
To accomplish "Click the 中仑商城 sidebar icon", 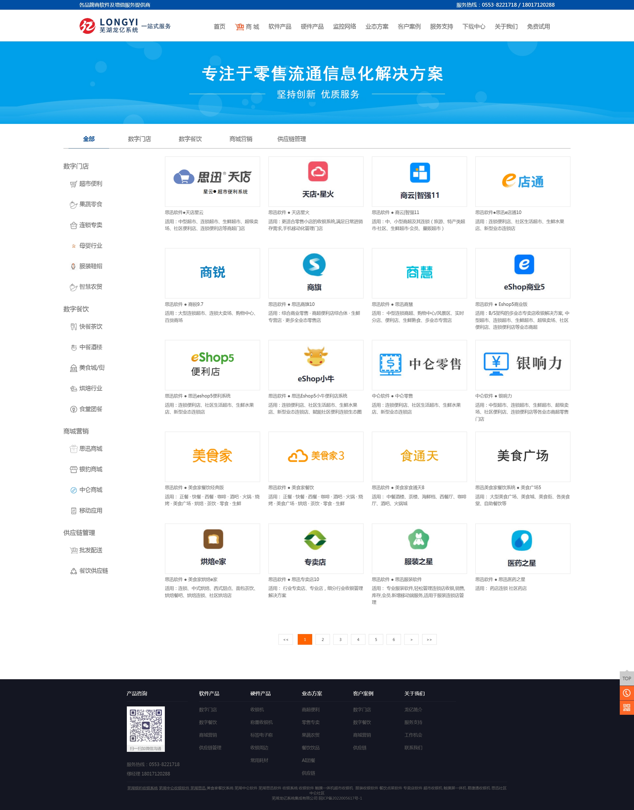I will (74, 490).
